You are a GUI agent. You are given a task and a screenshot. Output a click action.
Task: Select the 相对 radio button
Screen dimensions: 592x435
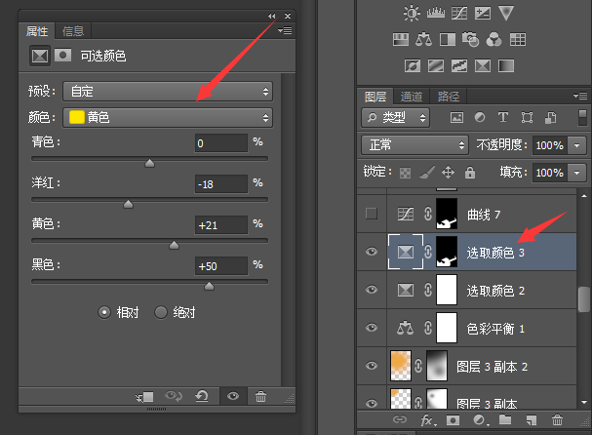tap(104, 312)
